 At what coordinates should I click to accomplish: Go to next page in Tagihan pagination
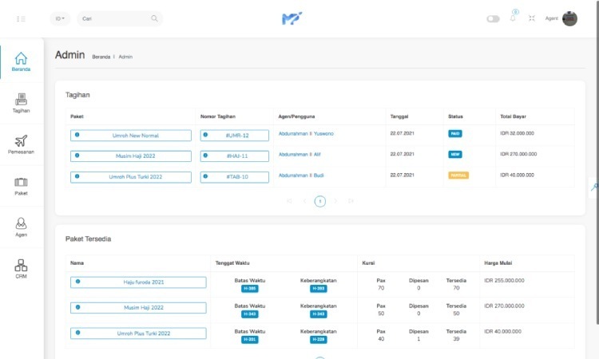(335, 201)
